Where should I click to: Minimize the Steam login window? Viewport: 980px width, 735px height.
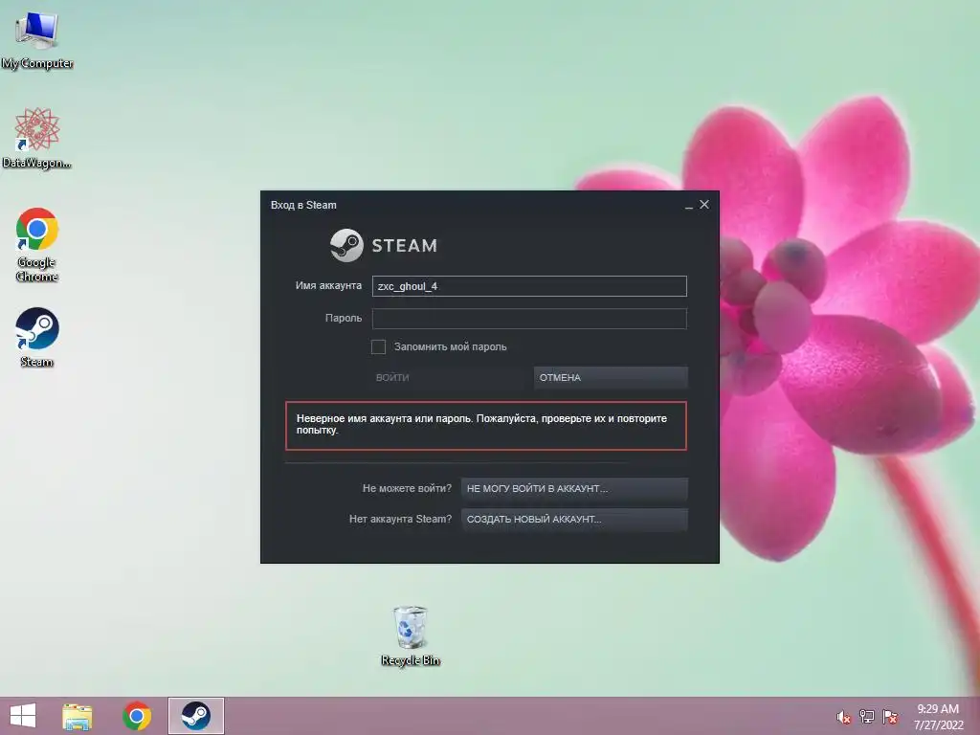click(x=689, y=205)
